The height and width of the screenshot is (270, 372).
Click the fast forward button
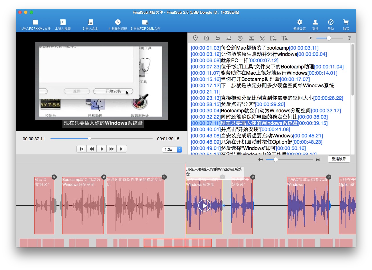(112, 149)
